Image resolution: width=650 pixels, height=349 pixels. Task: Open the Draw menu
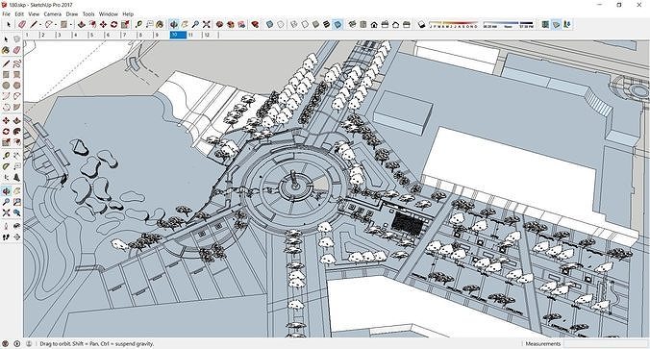click(72, 13)
